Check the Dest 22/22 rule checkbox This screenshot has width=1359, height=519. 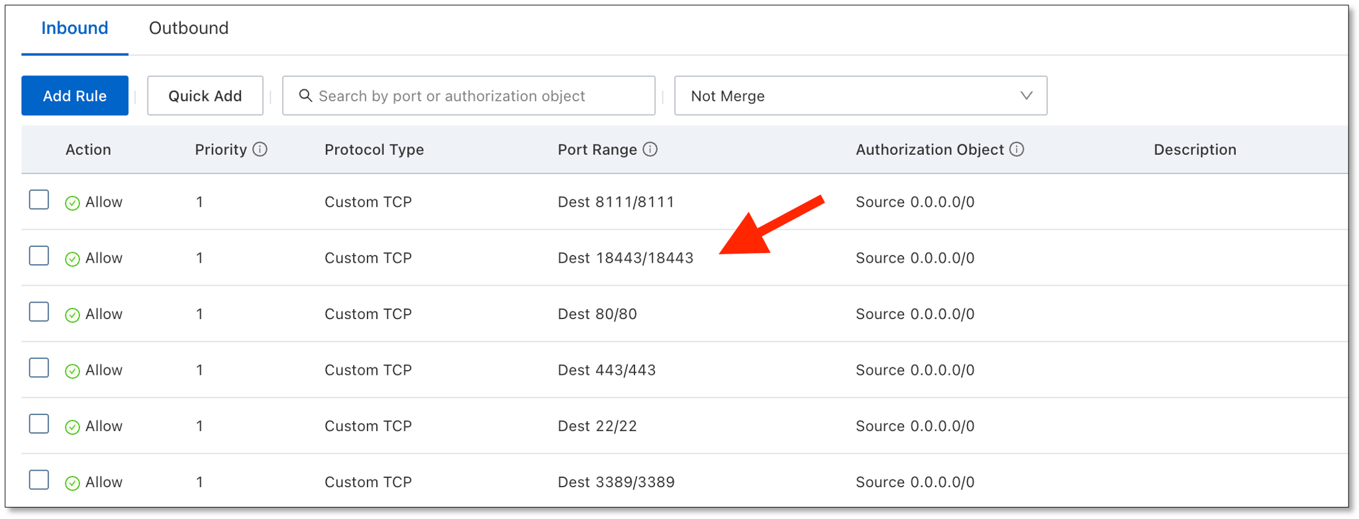click(x=39, y=424)
